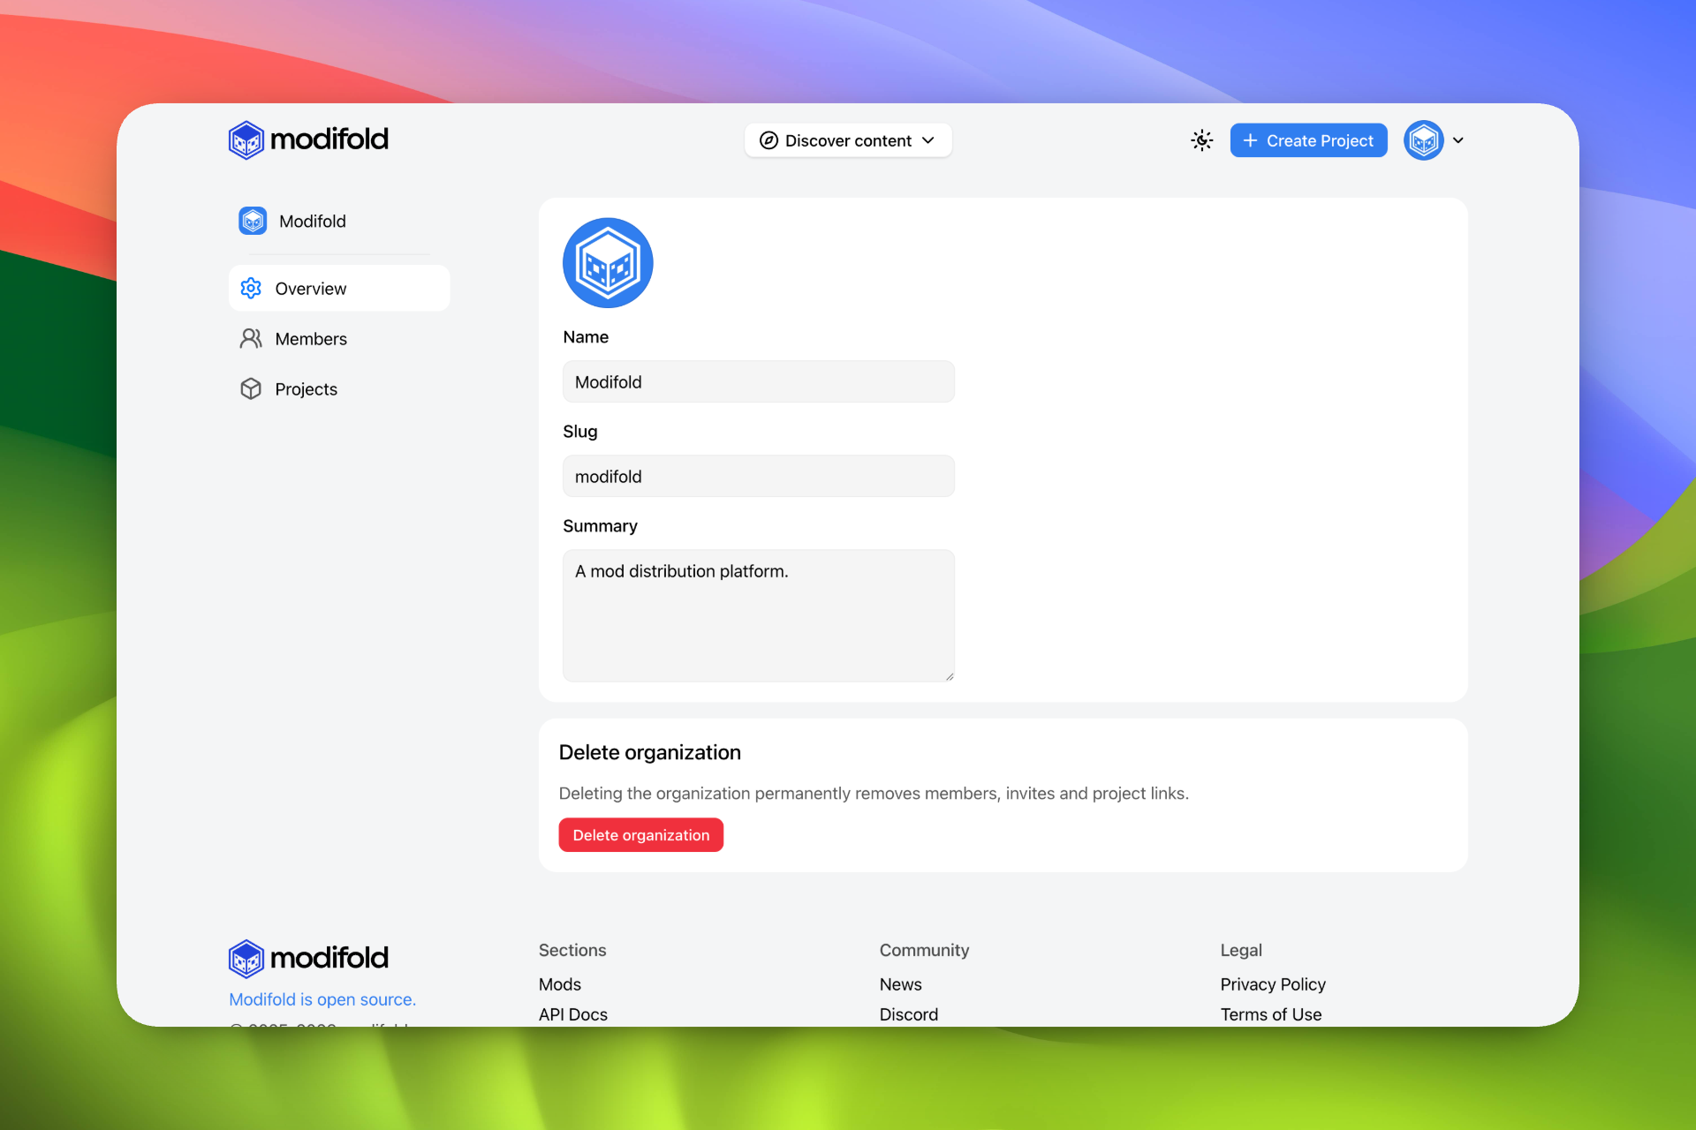Screen dimensions: 1696x1130
Task: Click the user avatar in top bar
Action: click(1423, 140)
